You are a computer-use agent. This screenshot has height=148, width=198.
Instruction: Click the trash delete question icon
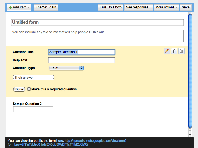point(182,51)
